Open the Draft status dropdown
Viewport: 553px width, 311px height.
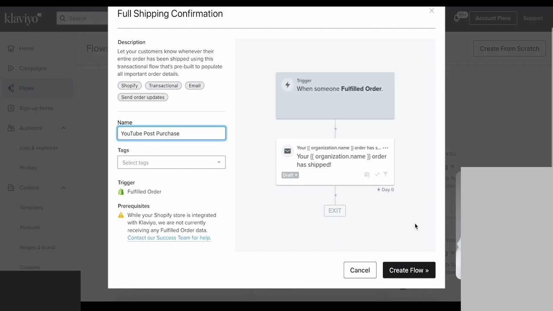(x=290, y=175)
